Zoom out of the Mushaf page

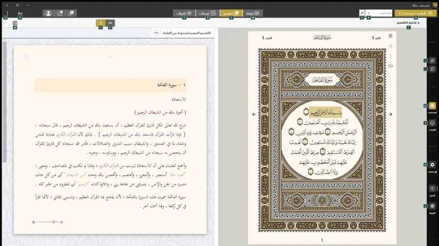(x=433, y=69)
